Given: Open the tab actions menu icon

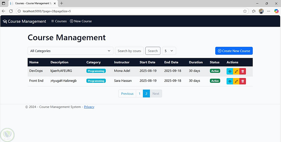Looking at the screenshot, I should click(x=3, y=3).
